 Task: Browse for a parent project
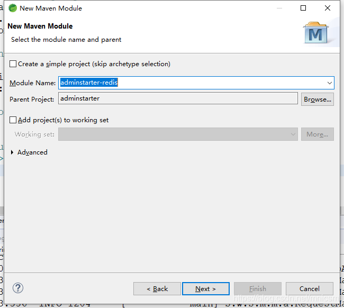pyautogui.click(x=318, y=99)
